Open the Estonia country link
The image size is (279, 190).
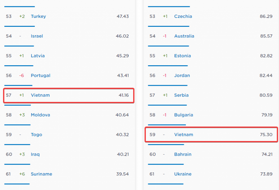[x=183, y=56]
